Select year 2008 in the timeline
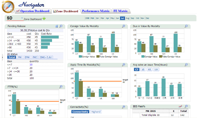The height and width of the screenshot is (118, 197). 87,18
